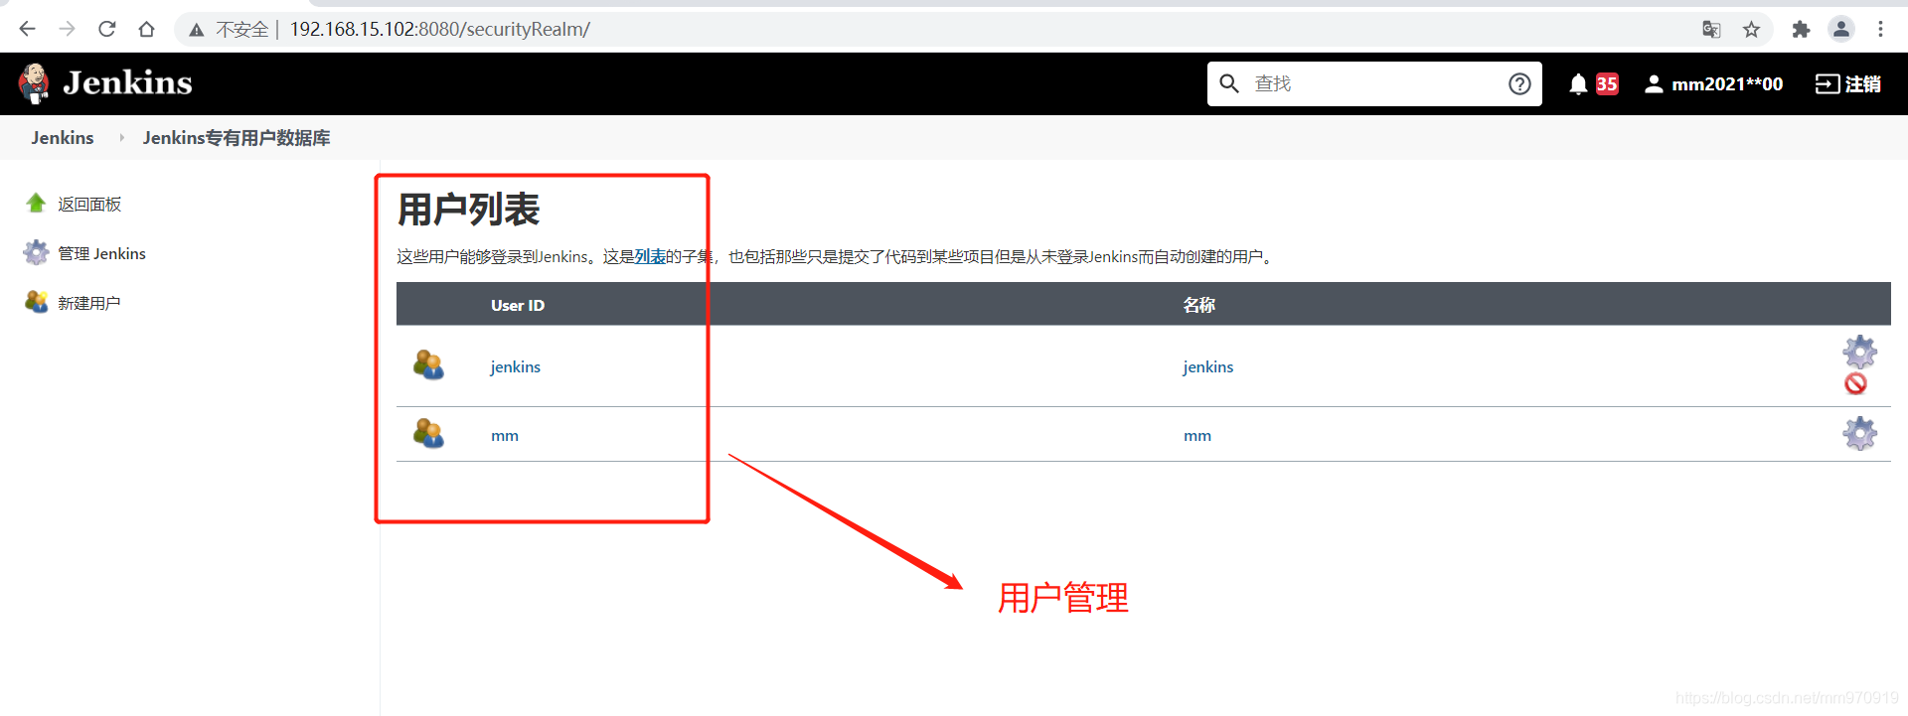Viewport: 1908px width, 716px height.
Task: Open search help question mark icon
Action: [1519, 83]
